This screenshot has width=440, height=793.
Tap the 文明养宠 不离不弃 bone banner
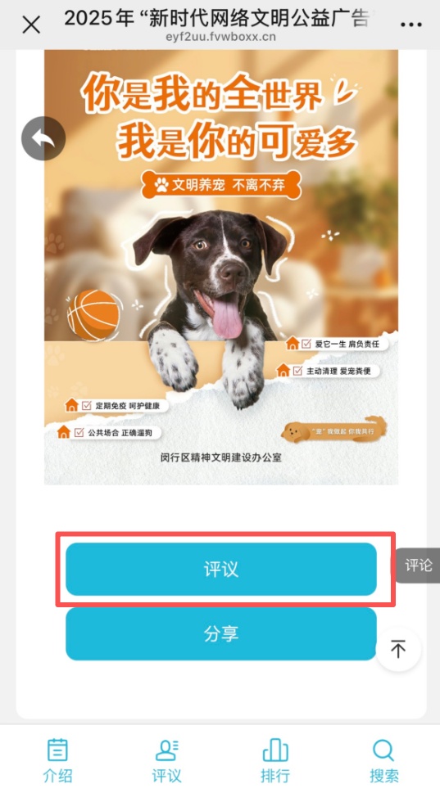point(221,185)
